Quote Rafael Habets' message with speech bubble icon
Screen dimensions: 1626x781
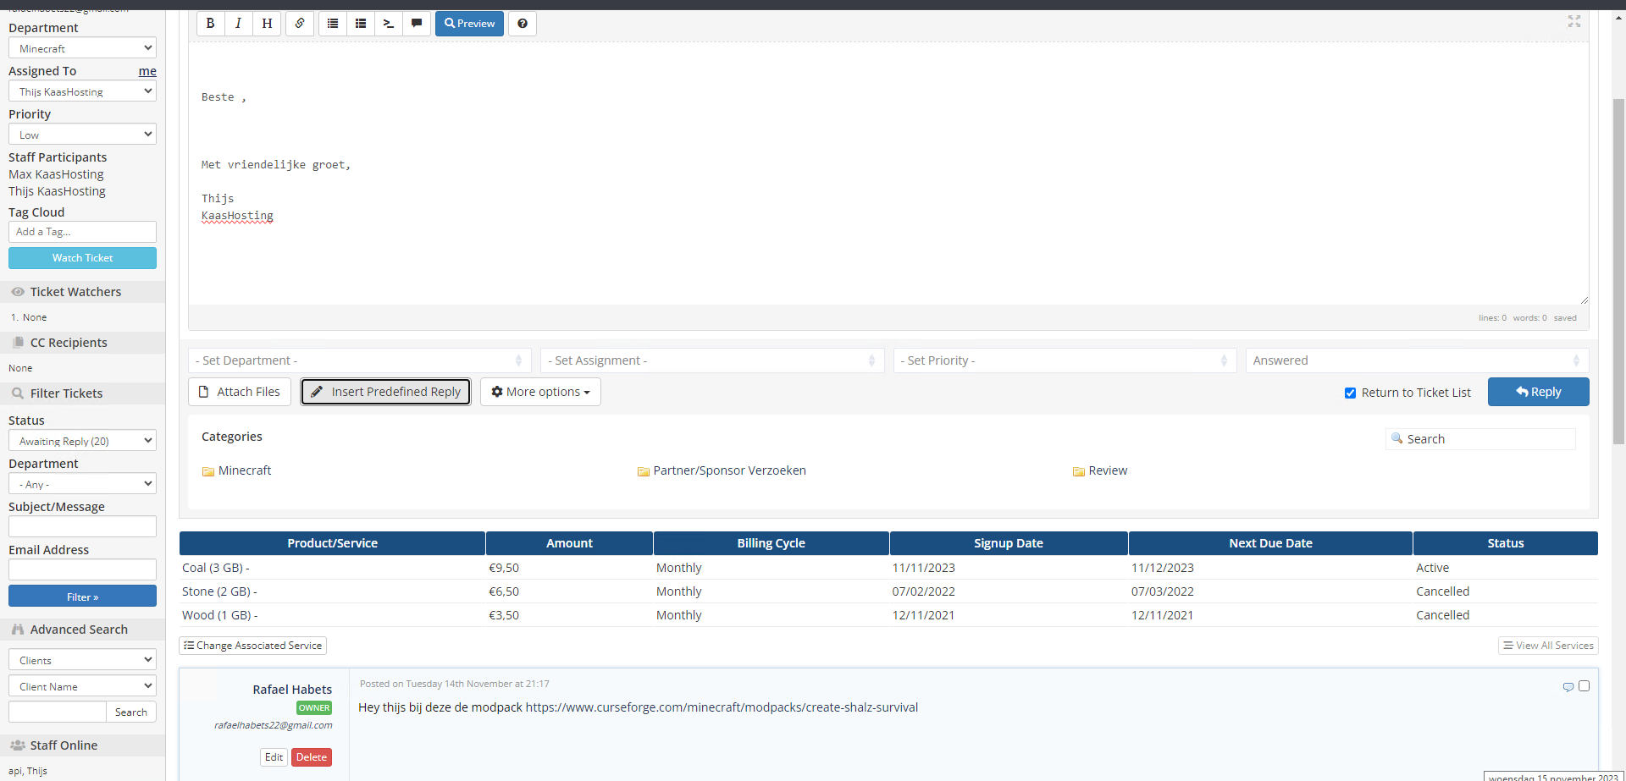1568,687
